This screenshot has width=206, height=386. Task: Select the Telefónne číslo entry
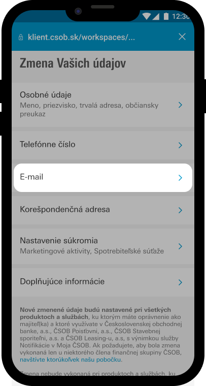[103, 145]
